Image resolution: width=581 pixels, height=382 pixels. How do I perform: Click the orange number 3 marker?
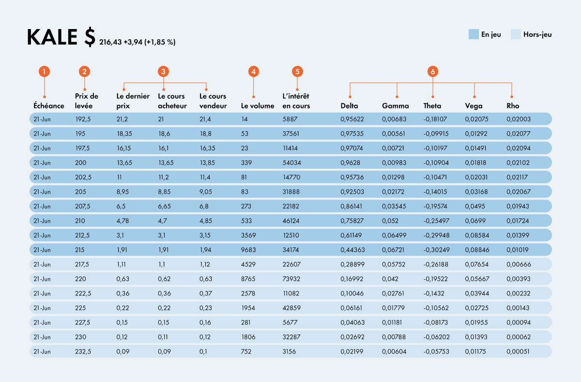coord(164,72)
